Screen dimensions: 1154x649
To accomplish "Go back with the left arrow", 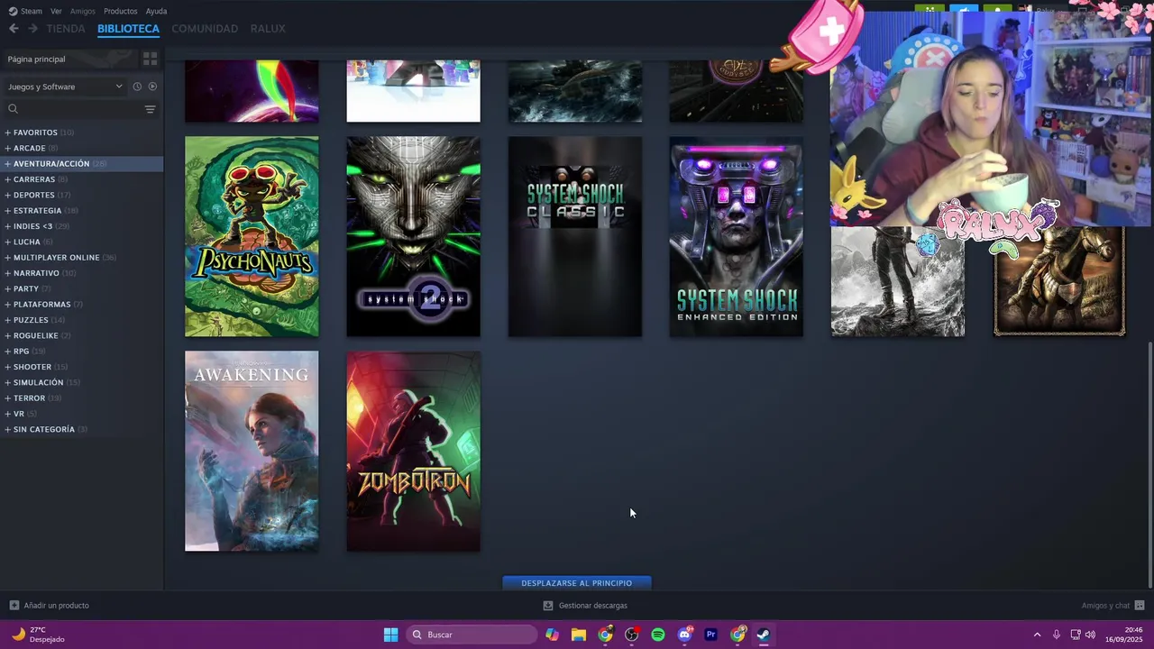I will [x=14, y=29].
